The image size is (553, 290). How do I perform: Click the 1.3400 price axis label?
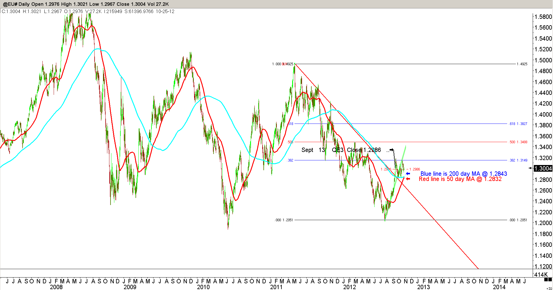(x=543, y=147)
